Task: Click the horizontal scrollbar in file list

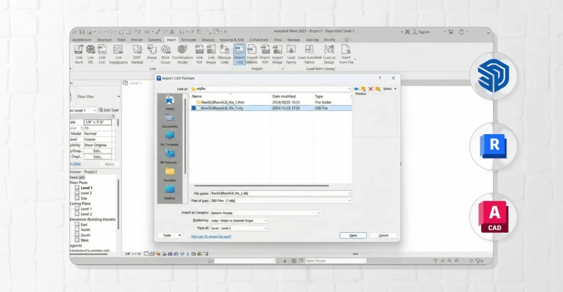Action: tap(261, 186)
